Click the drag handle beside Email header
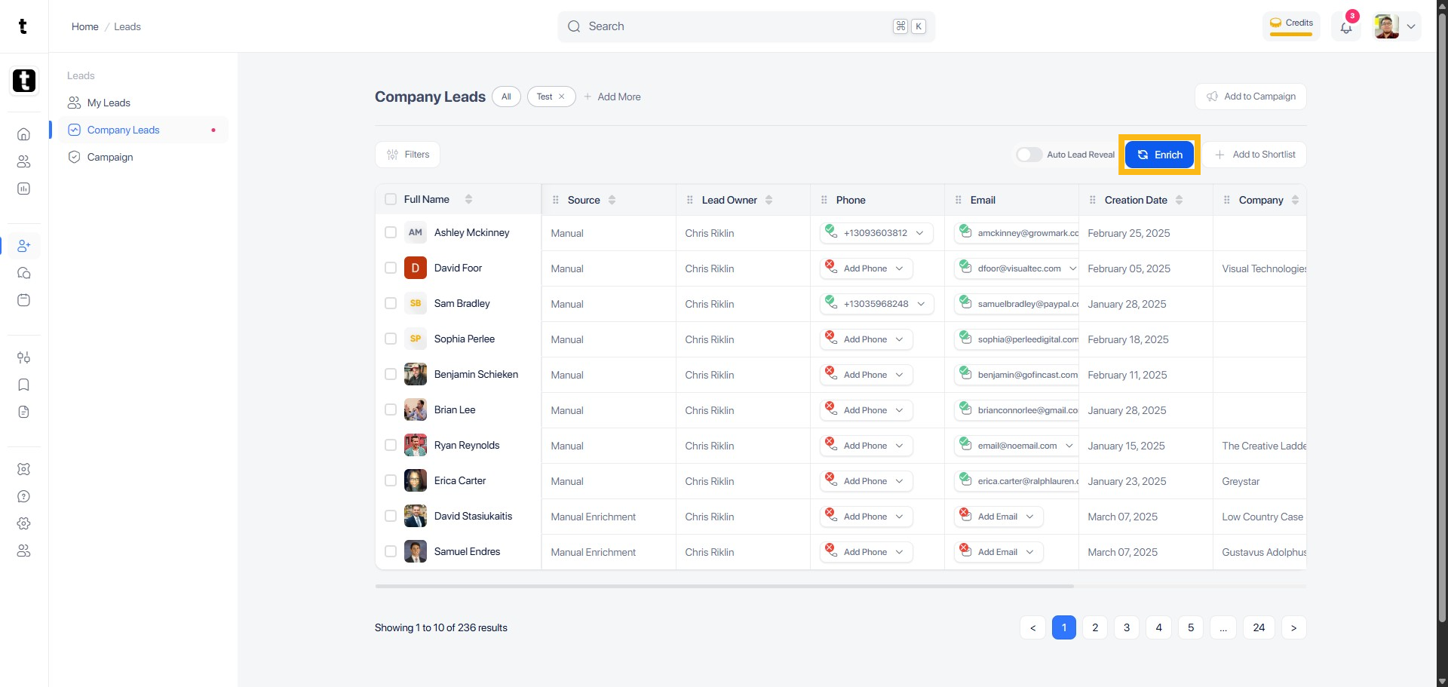 [958, 200]
